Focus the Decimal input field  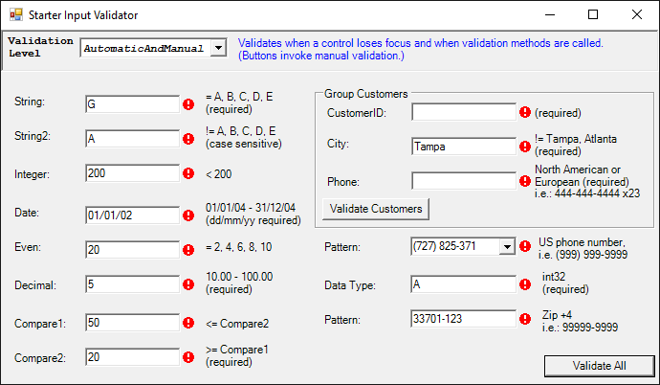132,284
